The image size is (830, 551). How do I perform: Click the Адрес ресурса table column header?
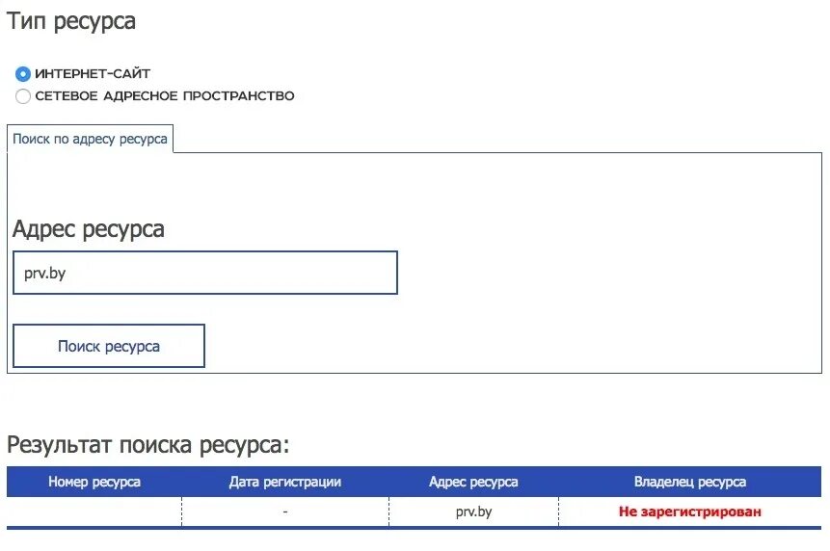(473, 482)
